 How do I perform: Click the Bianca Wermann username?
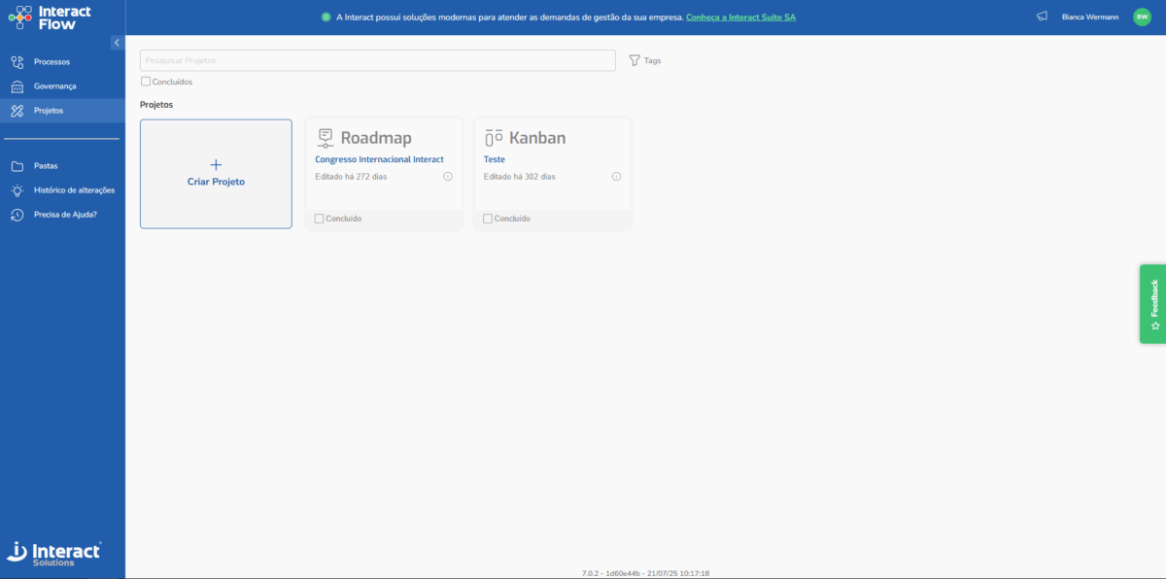tap(1090, 17)
